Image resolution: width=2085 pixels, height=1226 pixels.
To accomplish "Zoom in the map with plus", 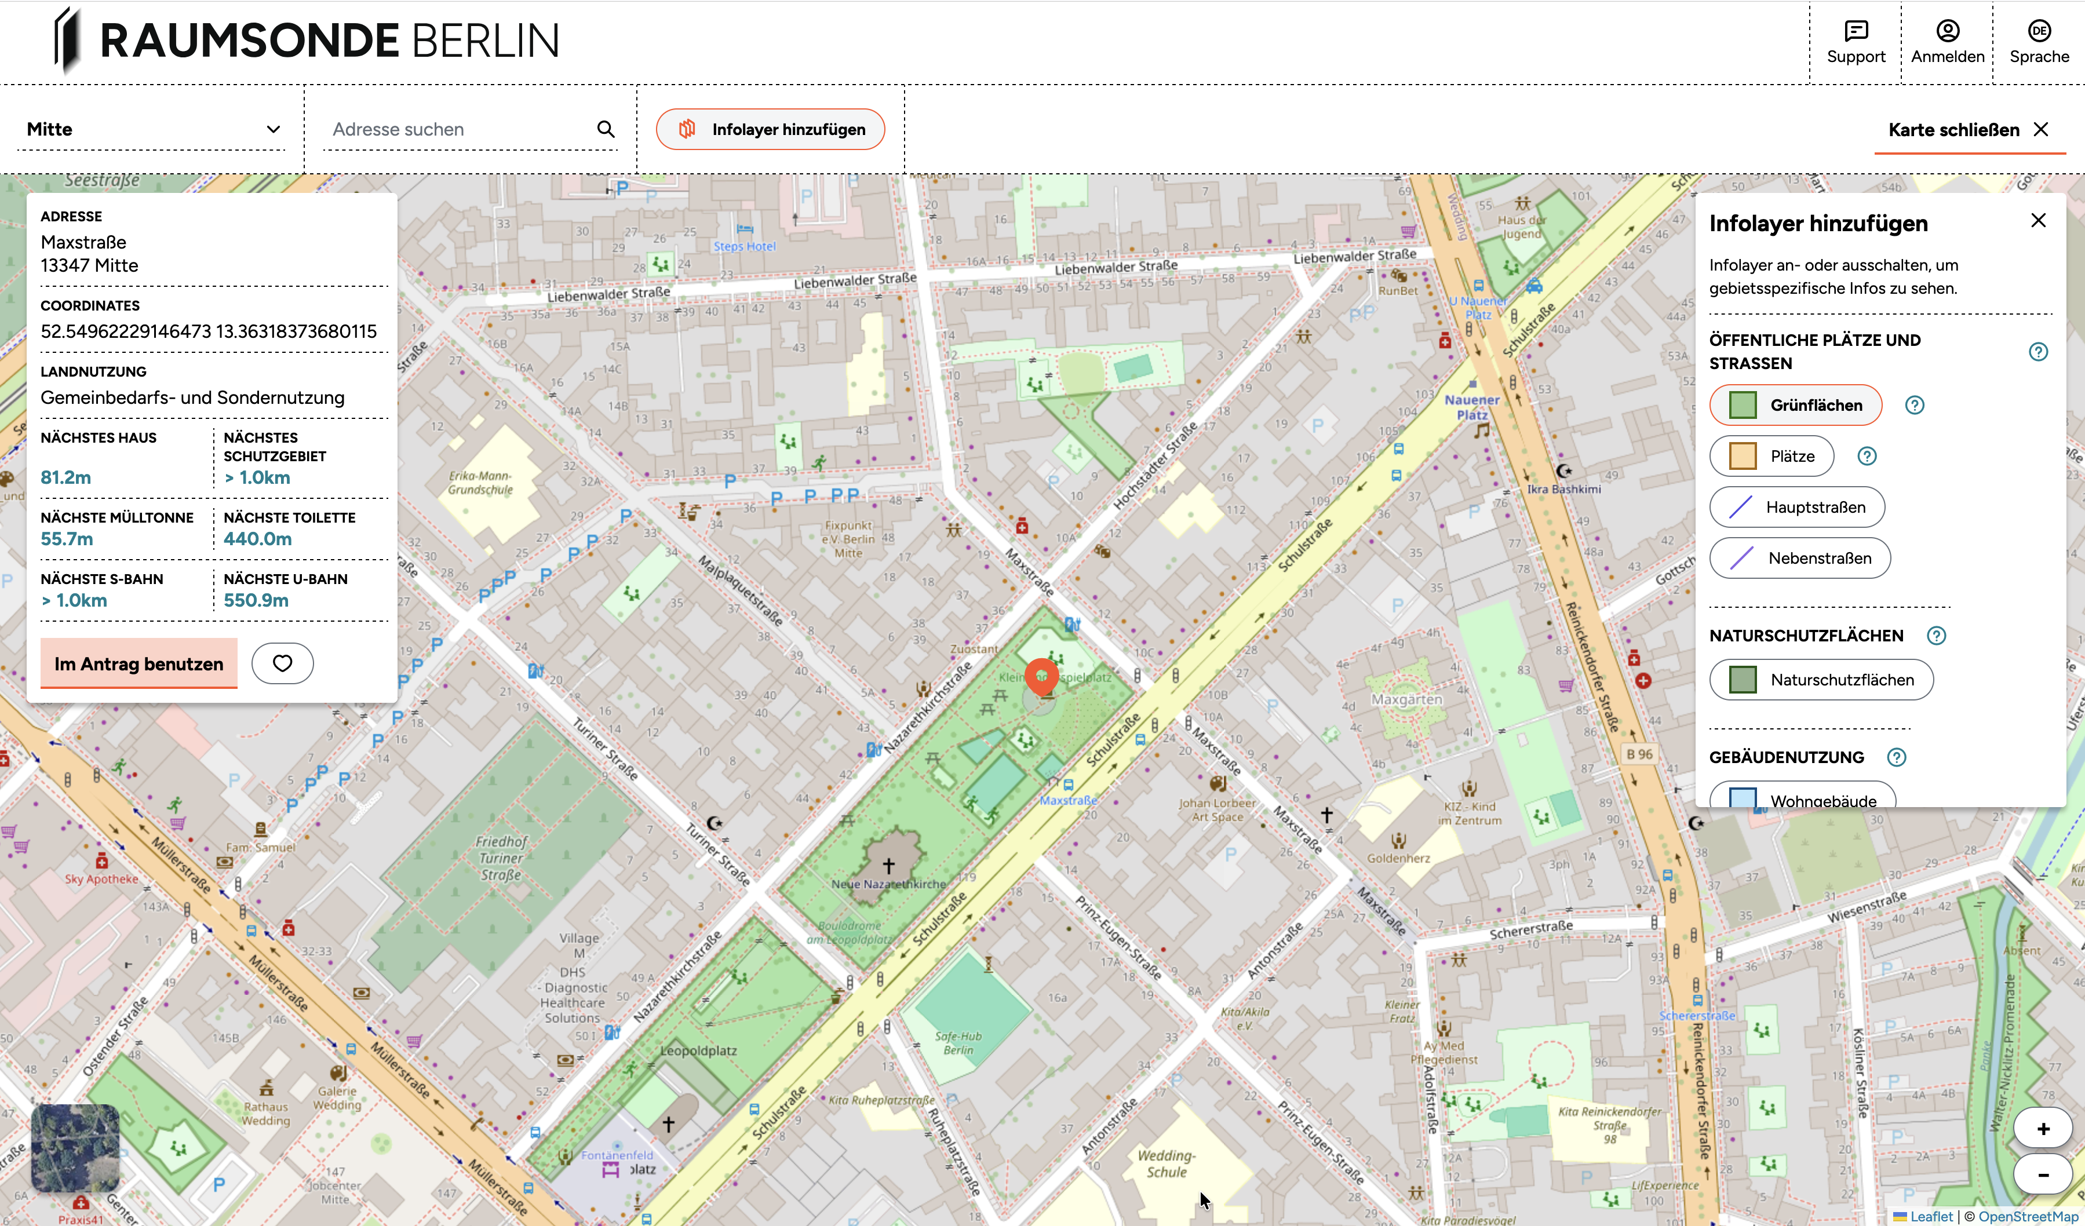I will [x=2042, y=1129].
